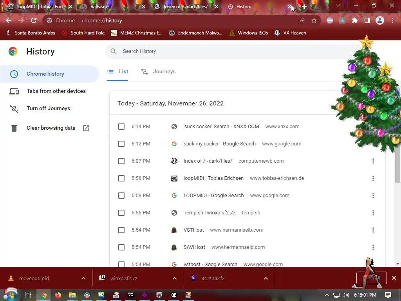This screenshot has width=401, height=301.
Task: Click the favicon of the VSTHost history entry
Action: click(x=174, y=230)
